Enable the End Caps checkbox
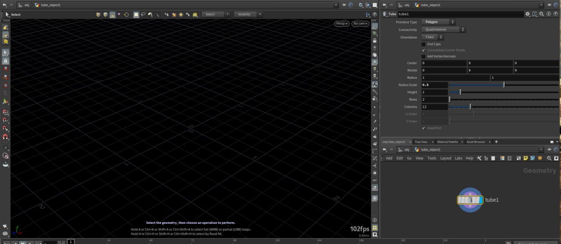Viewport: 561px width, 244px height. 423,44
